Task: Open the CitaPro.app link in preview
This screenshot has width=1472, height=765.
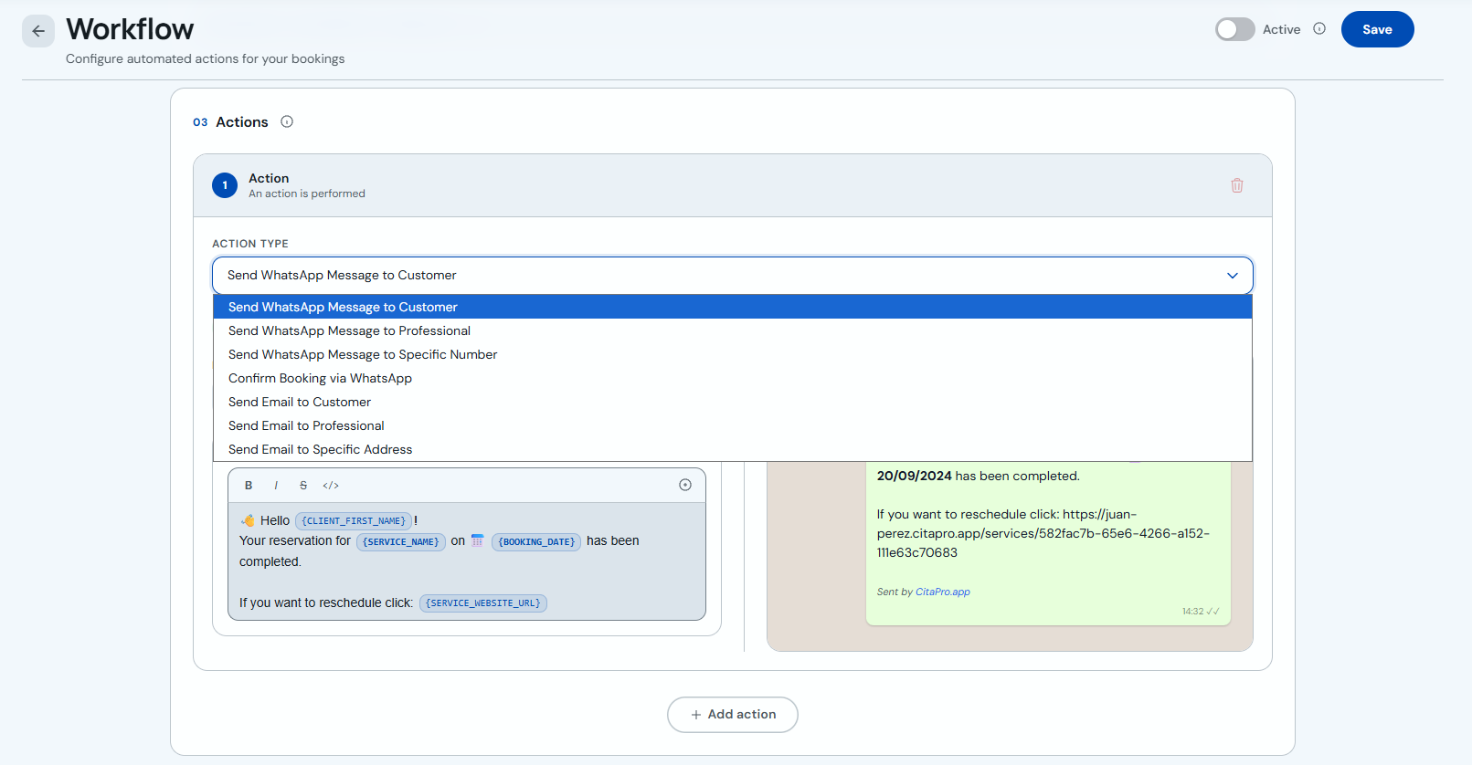Action: tap(943, 592)
